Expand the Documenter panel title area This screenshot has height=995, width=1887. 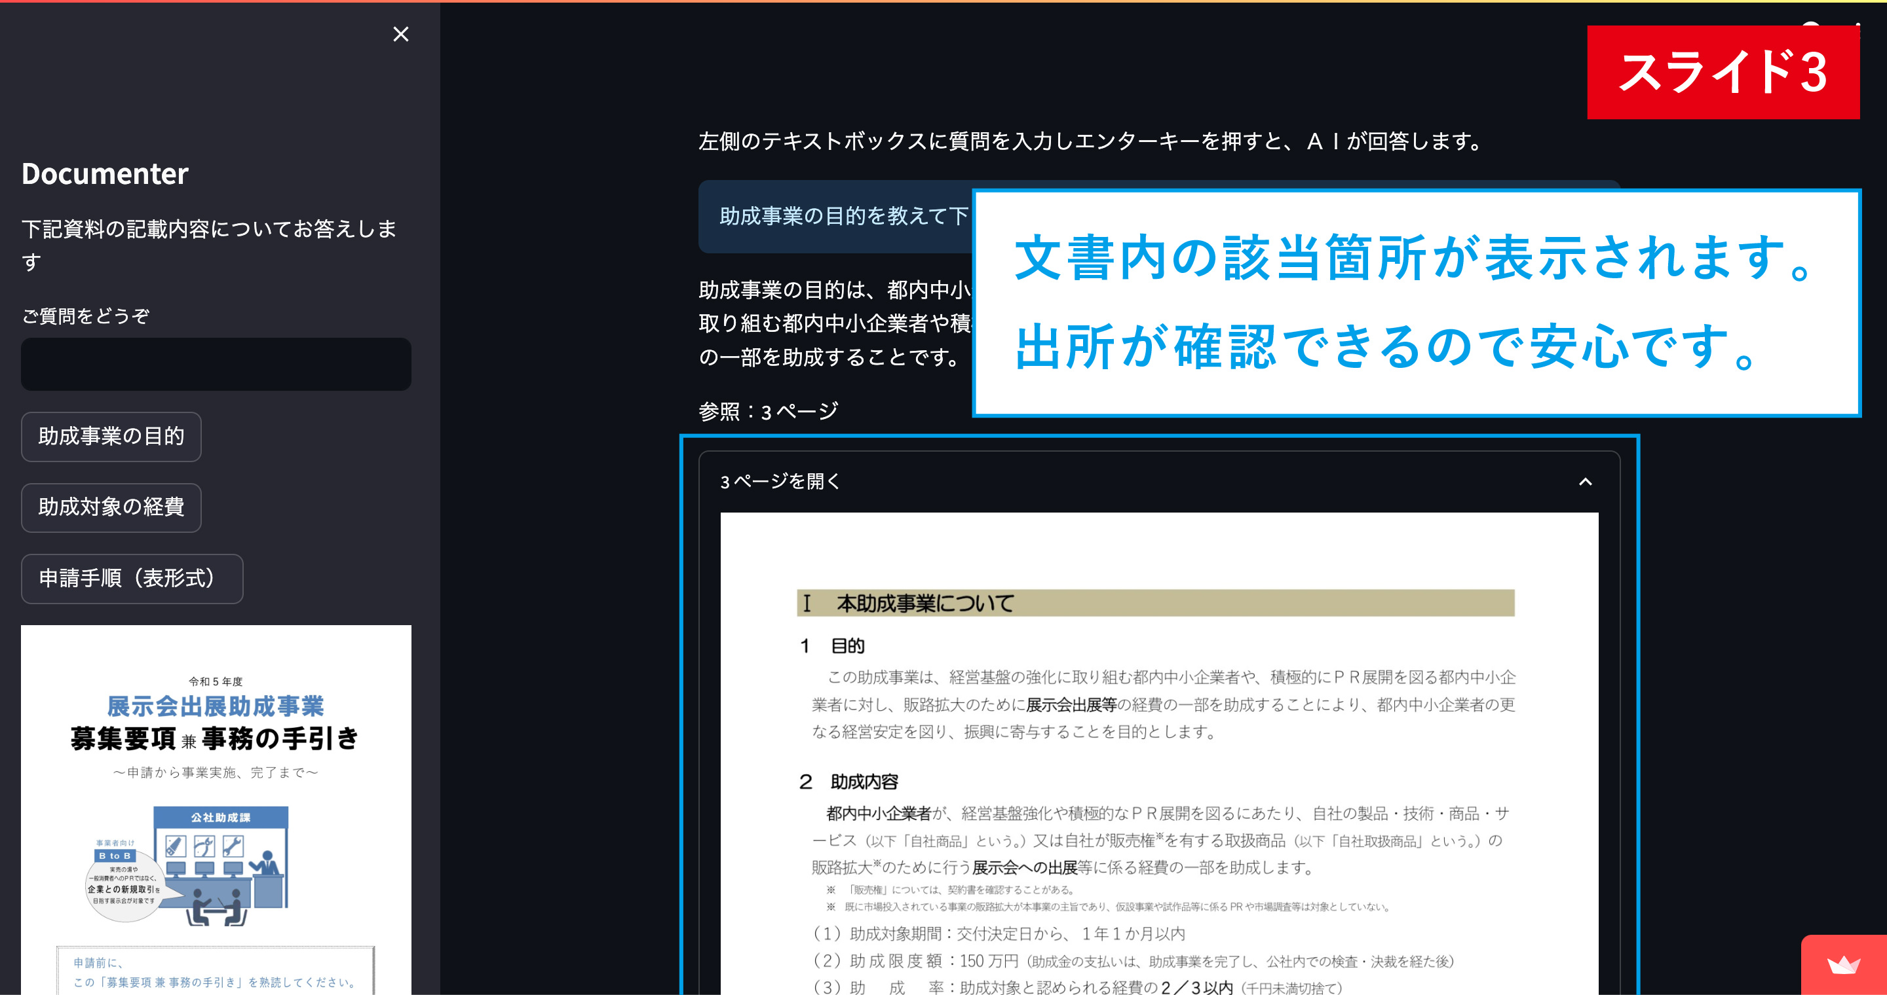(105, 174)
